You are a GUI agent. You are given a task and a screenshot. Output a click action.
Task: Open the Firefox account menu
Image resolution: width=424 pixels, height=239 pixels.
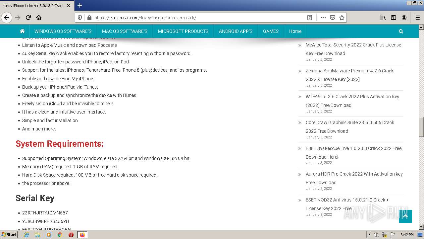404,18
